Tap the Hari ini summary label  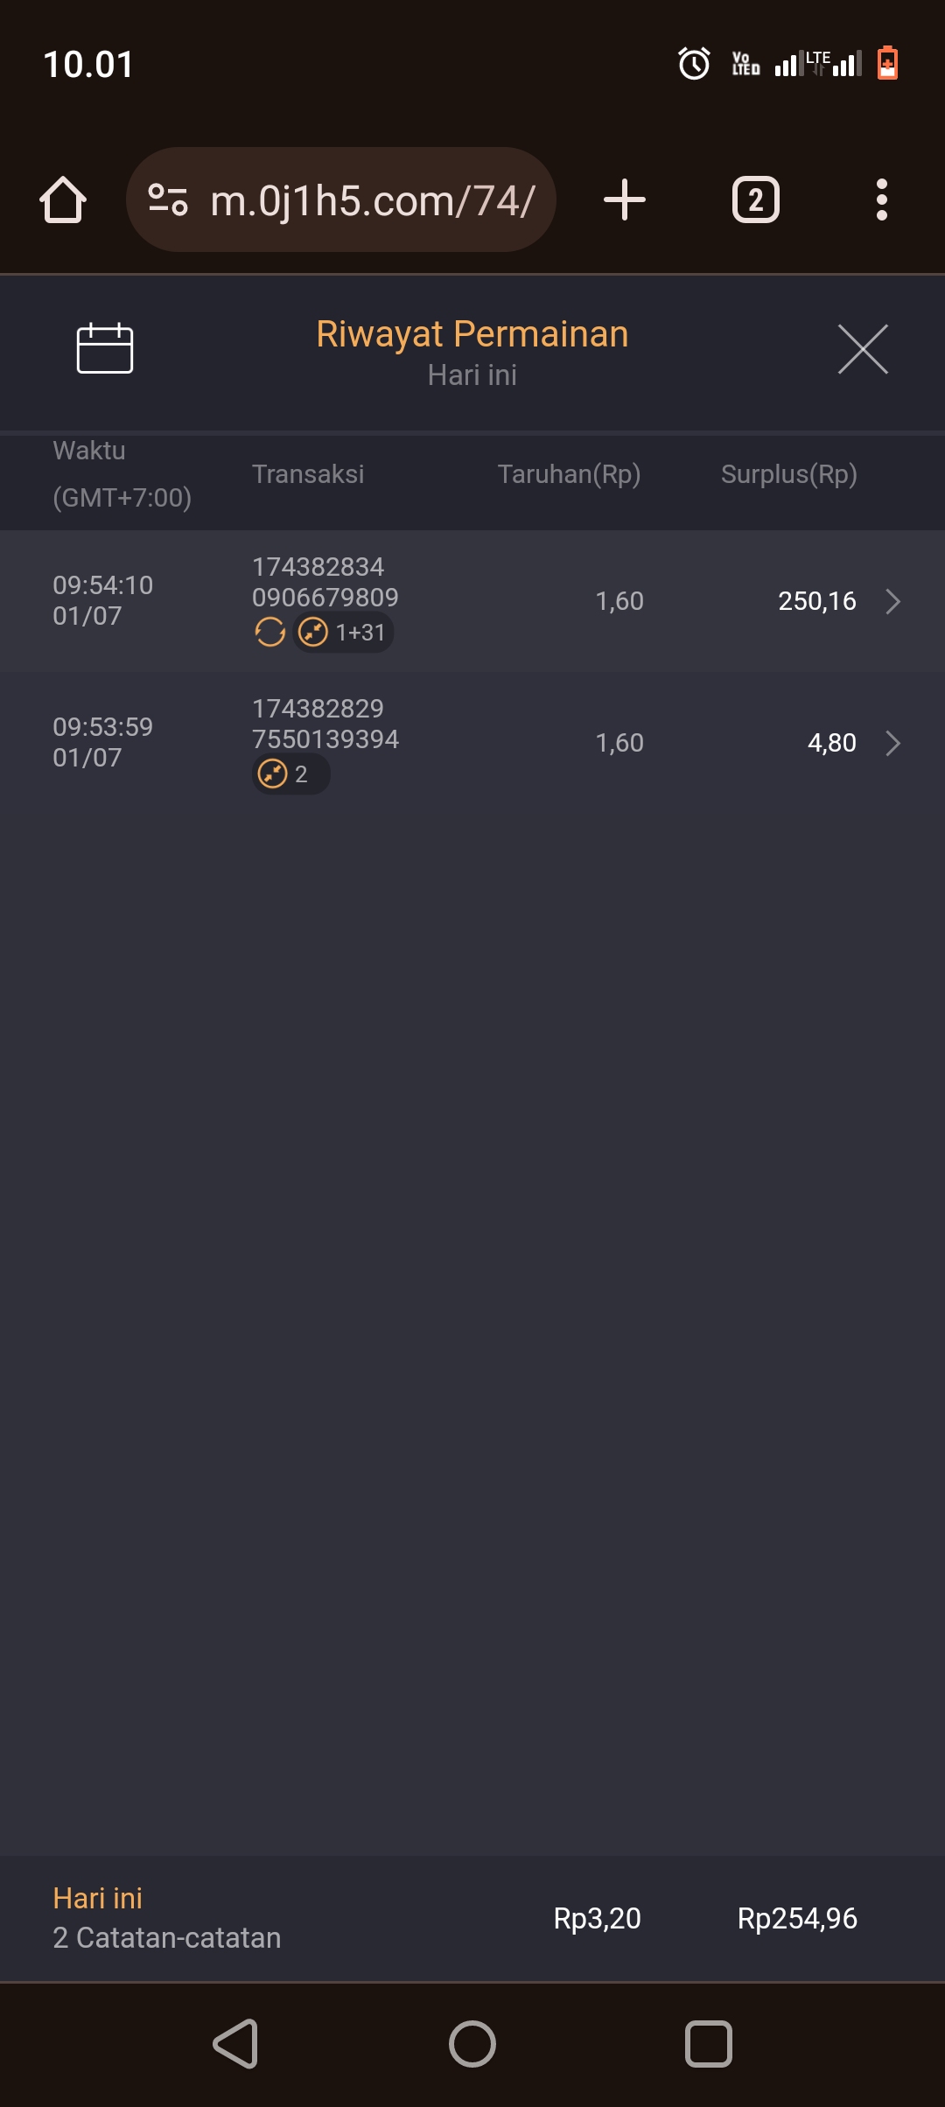98,1898
